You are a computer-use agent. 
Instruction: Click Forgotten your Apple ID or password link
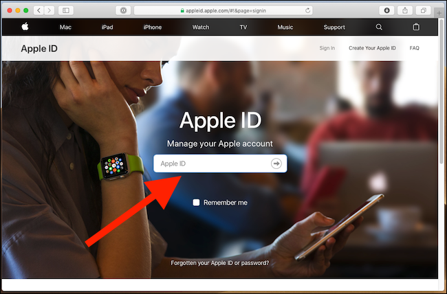[220, 262]
